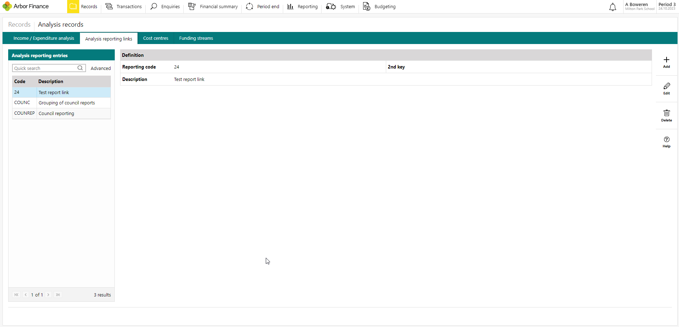679x327 pixels.
Task: Click the Arbor Finance logo
Action: coord(26,6)
